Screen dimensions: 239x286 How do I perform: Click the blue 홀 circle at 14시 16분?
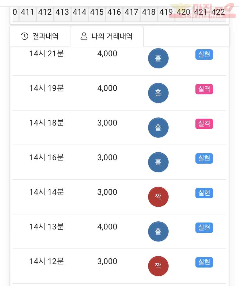click(158, 162)
